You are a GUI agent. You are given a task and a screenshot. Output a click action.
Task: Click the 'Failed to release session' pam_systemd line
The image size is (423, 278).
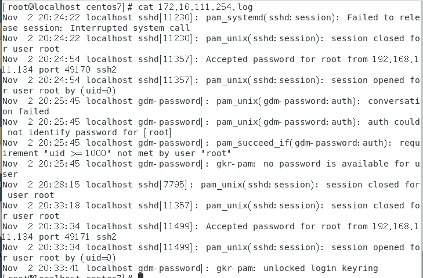(211, 23)
